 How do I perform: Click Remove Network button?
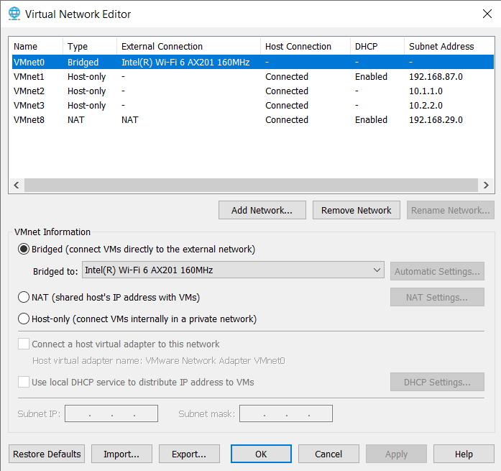click(357, 210)
